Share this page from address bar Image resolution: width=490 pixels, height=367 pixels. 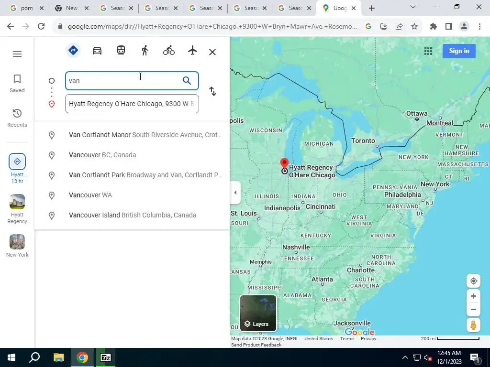click(x=399, y=27)
